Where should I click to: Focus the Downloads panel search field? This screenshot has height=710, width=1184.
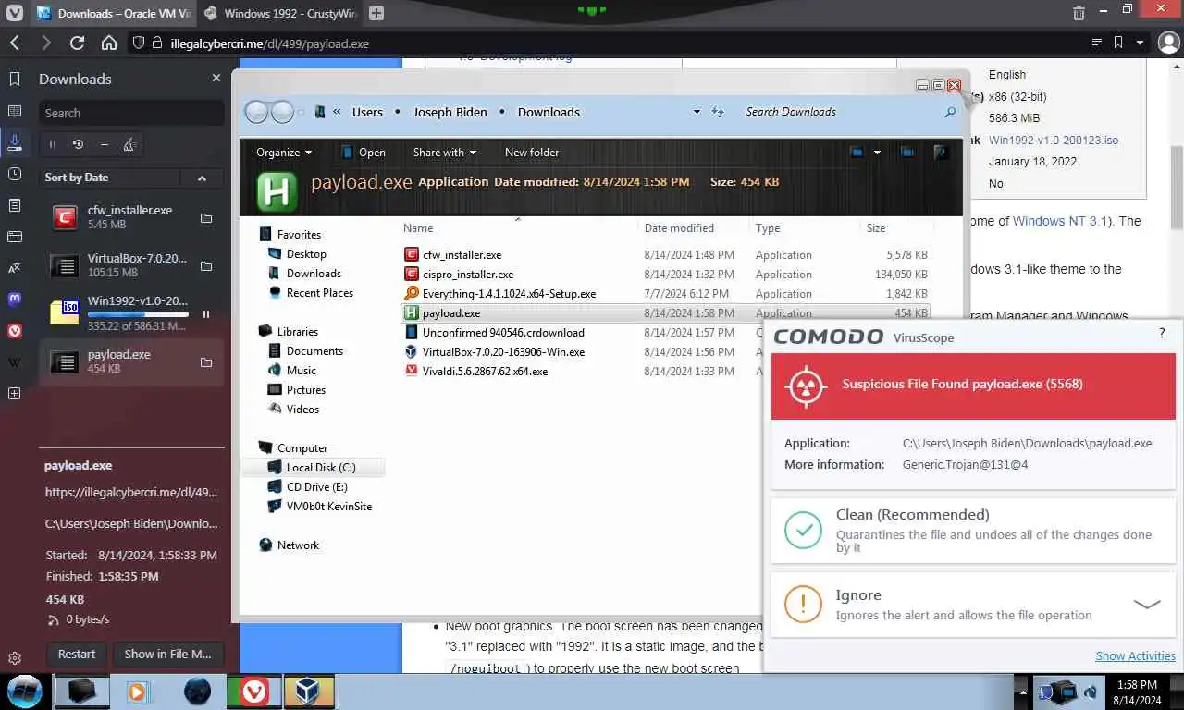click(131, 113)
